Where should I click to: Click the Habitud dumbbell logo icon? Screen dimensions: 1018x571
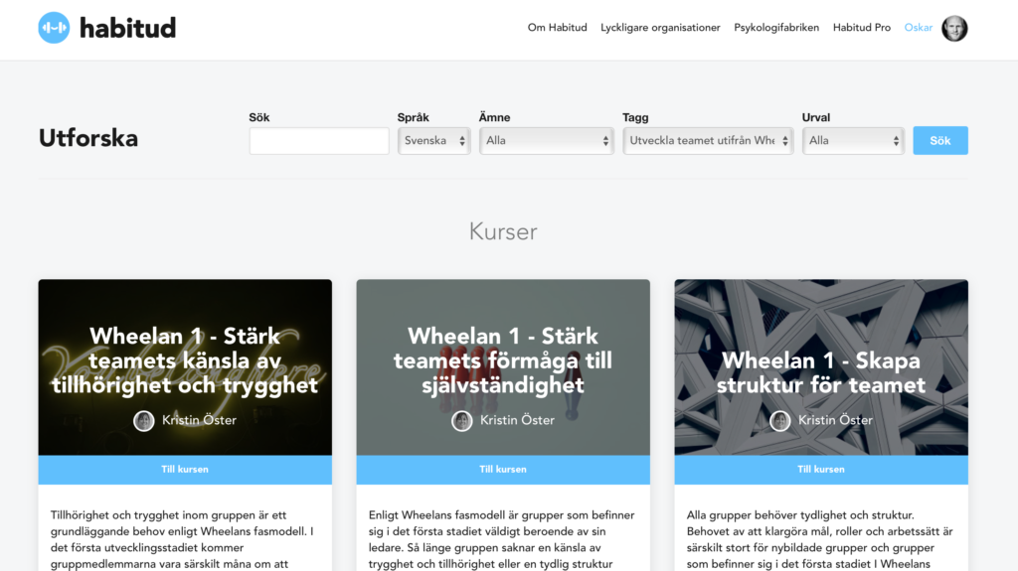tap(54, 28)
